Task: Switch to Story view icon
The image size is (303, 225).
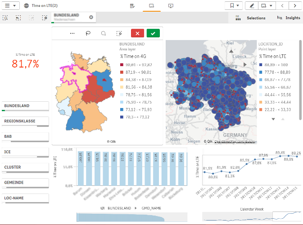Action: coord(171,6)
